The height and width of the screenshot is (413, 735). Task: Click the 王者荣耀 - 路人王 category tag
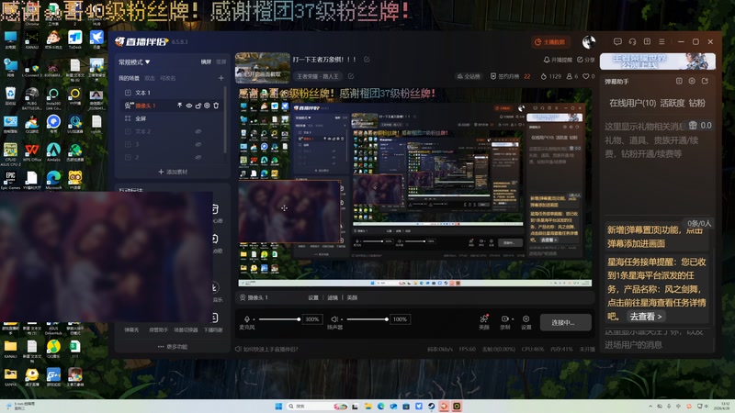pos(318,76)
